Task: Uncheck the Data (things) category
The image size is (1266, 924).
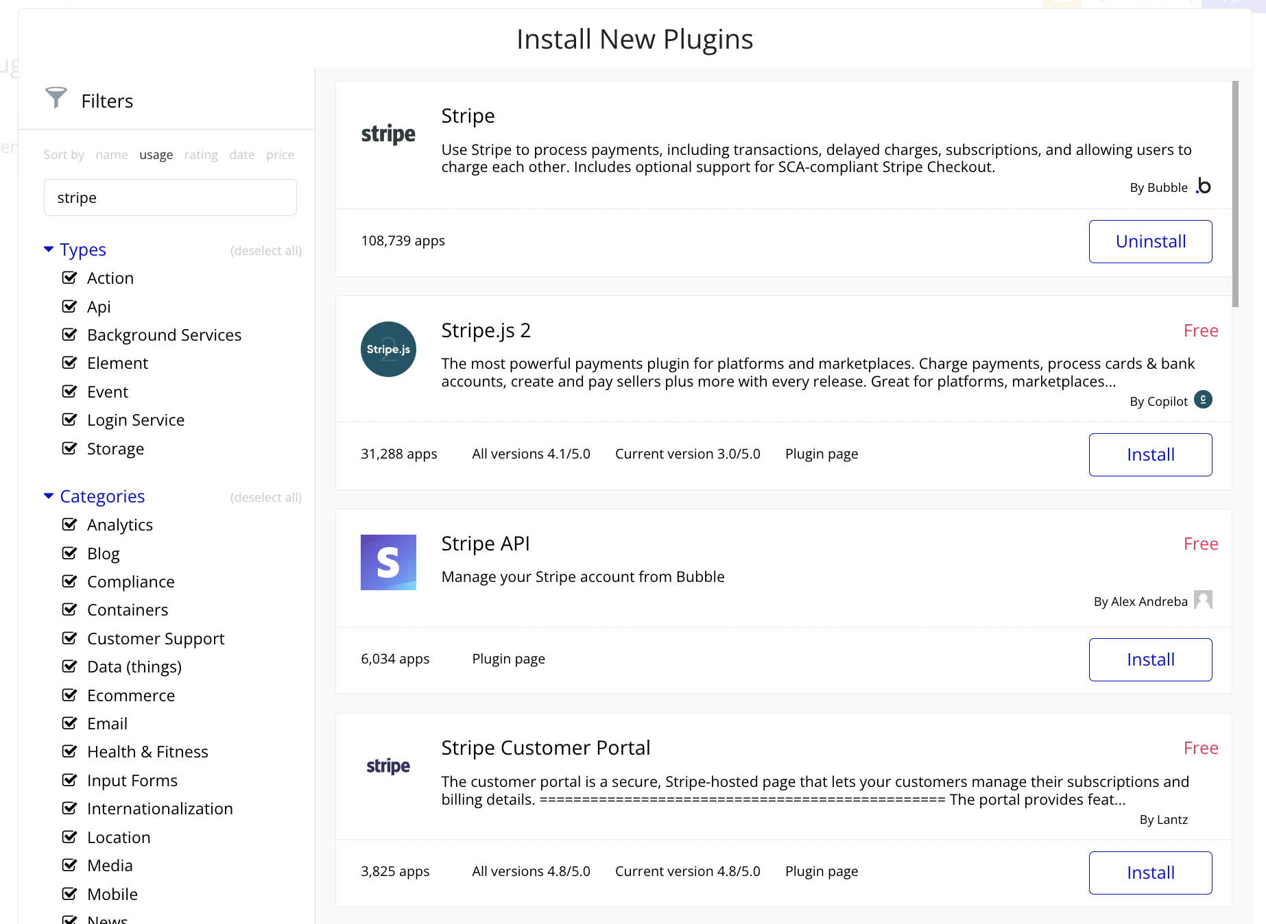Action: [69, 666]
